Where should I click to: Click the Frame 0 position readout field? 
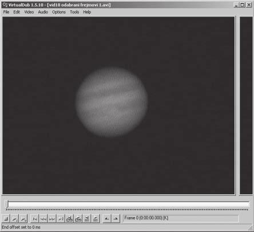tap(181, 218)
